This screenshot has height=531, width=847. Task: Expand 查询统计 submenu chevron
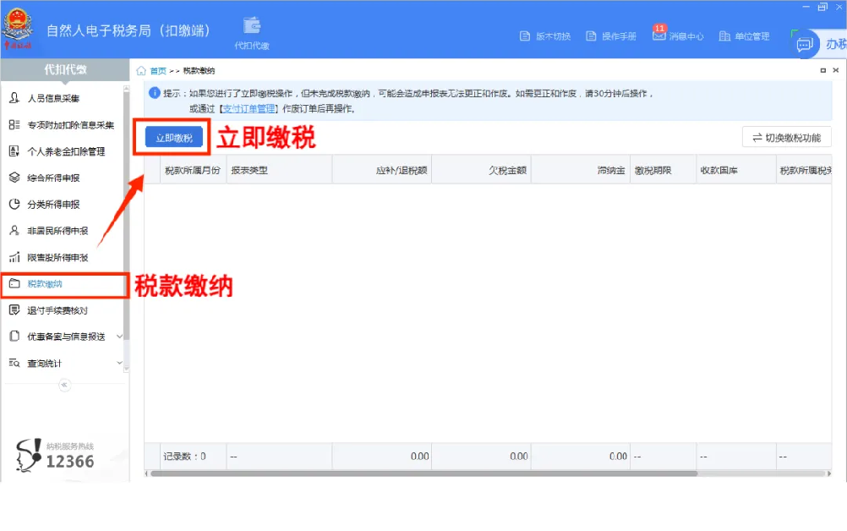(x=119, y=363)
